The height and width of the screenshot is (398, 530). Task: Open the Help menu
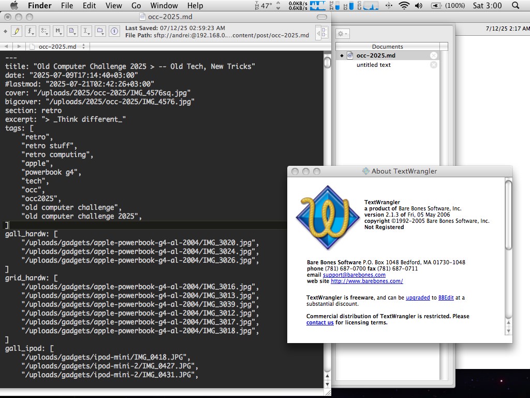click(195, 5)
